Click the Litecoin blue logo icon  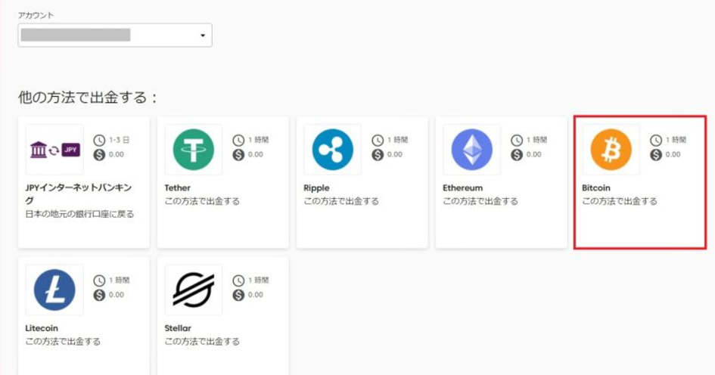pyautogui.click(x=54, y=290)
